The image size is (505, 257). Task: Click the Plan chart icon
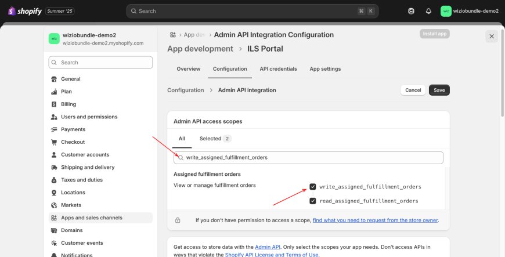pos(54,92)
